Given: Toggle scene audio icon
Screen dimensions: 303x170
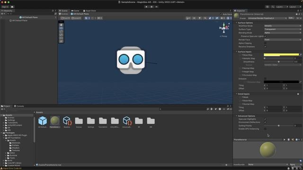Looking at the screenshot, I should 205,18.
